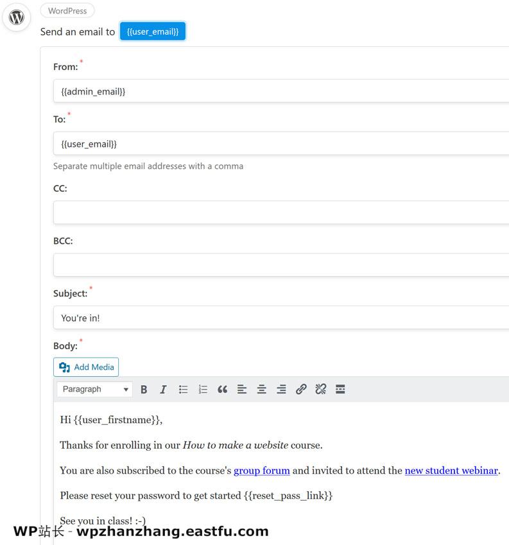Select the Bold formatting icon
Screen dimensions: 509x545
coord(144,389)
